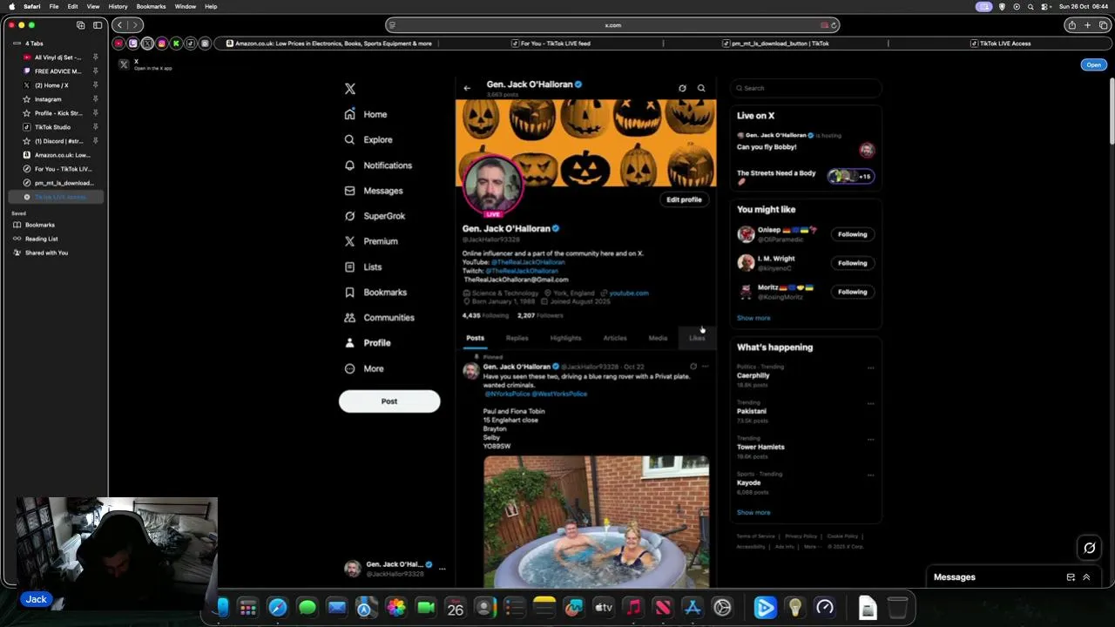
Task: Toggle Following for Moritz
Action: pyautogui.click(x=852, y=292)
